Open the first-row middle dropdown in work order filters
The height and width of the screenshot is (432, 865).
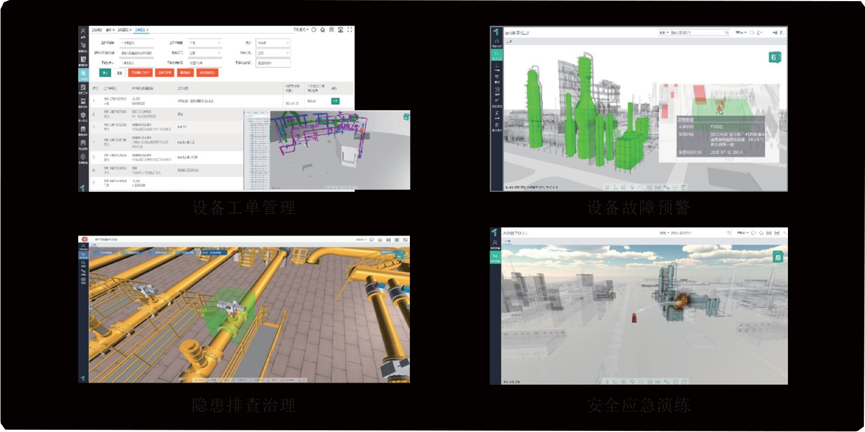(x=204, y=42)
